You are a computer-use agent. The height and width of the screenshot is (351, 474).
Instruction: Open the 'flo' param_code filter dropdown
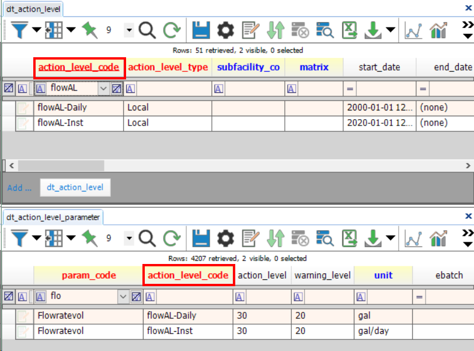point(123,297)
